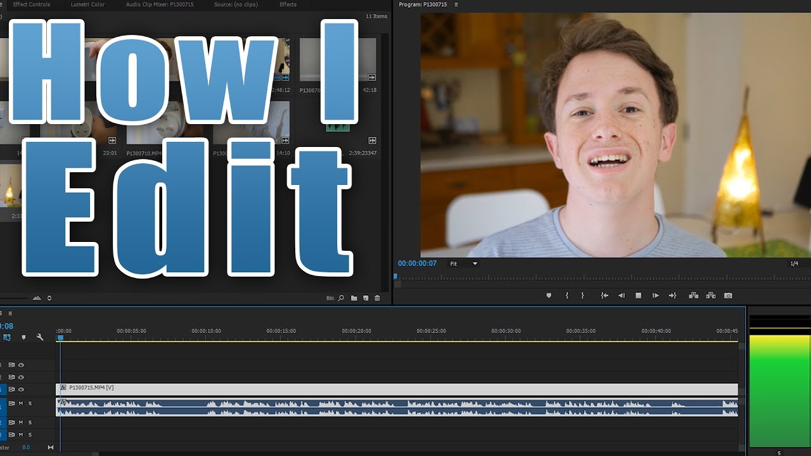The image size is (811, 456).
Task: Export a frame with the camera icon
Action: tap(728, 296)
